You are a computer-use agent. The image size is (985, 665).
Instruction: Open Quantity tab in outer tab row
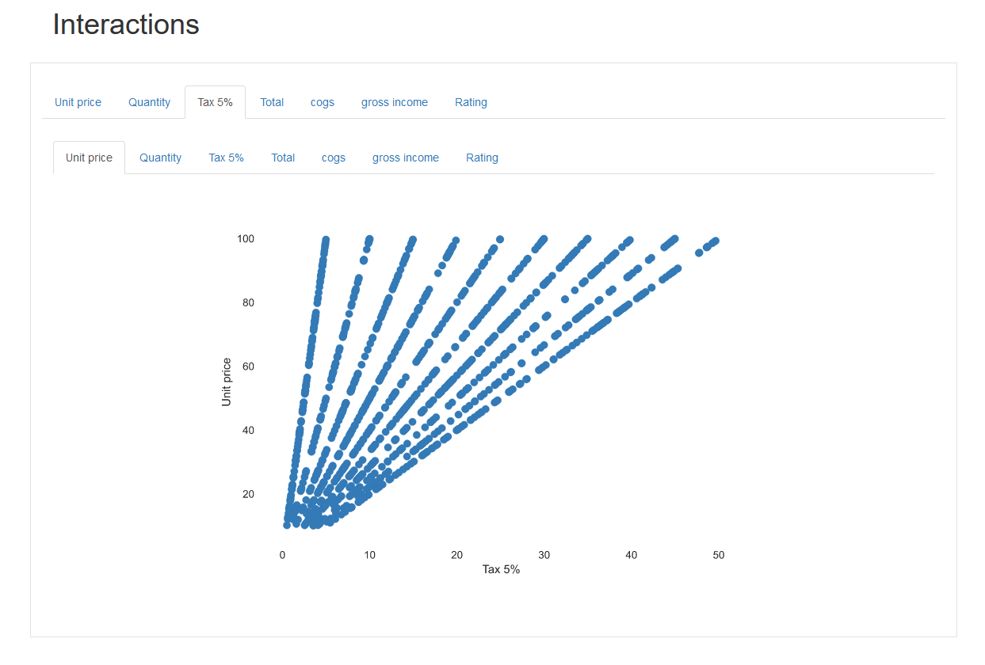tap(149, 102)
